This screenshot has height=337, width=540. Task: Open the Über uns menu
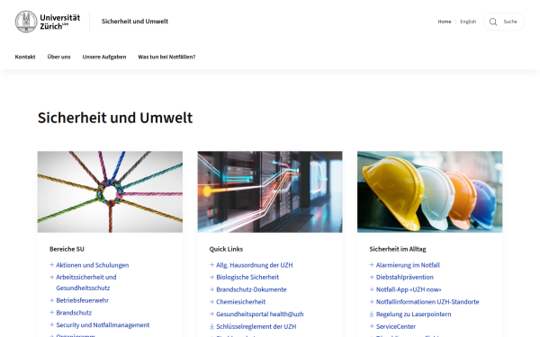[58, 57]
